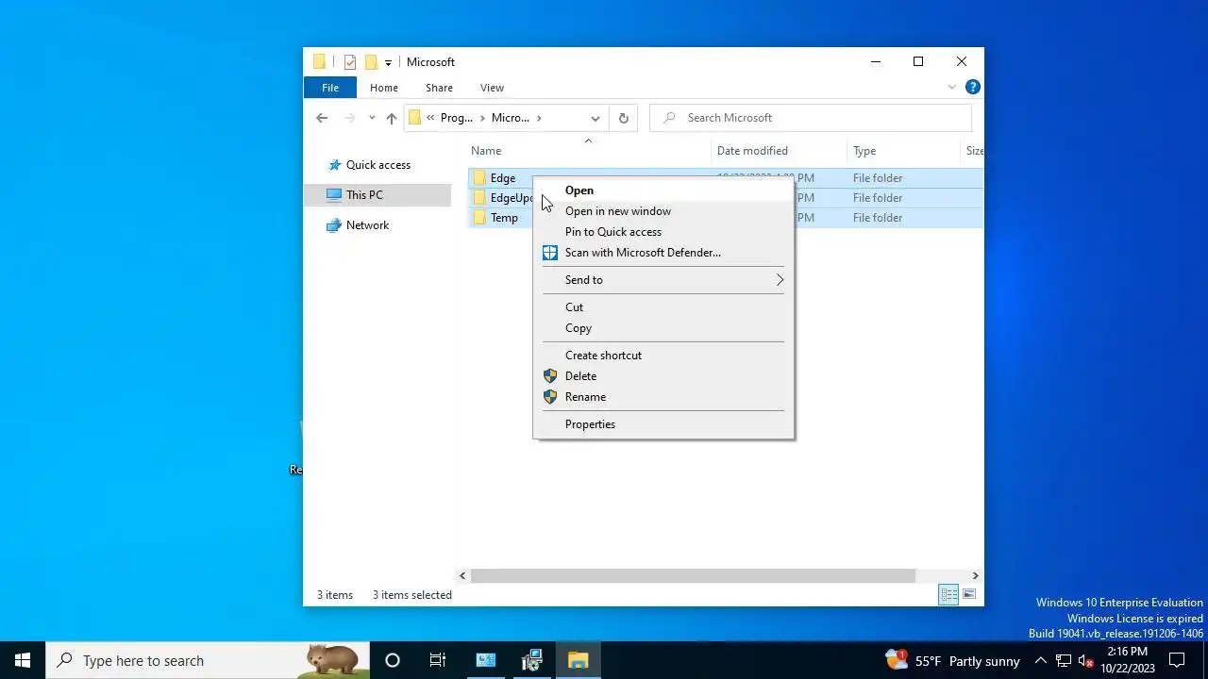Expand the Send to submenu
This screenshot has width=1208, height=679.
pos(663,280)
